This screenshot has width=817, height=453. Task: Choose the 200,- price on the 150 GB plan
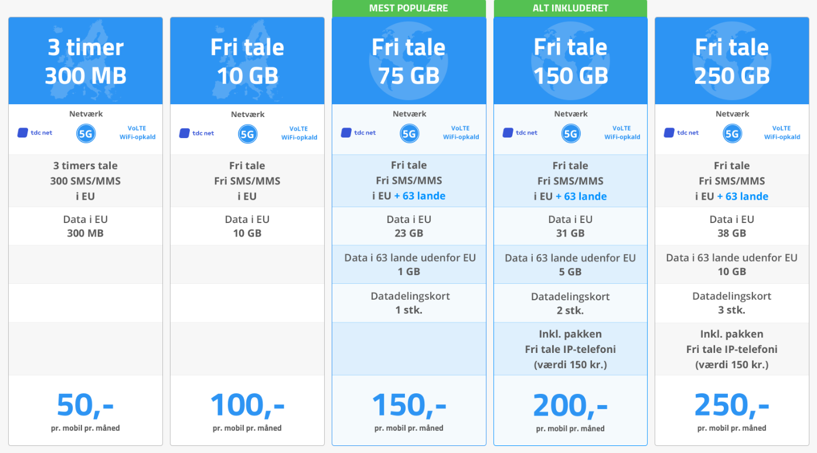pyautogui.click(x=570, y=405)
